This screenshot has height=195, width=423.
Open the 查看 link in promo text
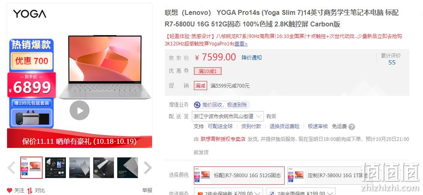click(x=241, y=44)
